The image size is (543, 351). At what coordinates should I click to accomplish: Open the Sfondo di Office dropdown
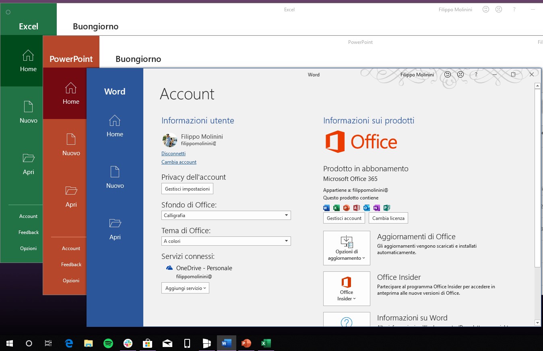[226, 216]
